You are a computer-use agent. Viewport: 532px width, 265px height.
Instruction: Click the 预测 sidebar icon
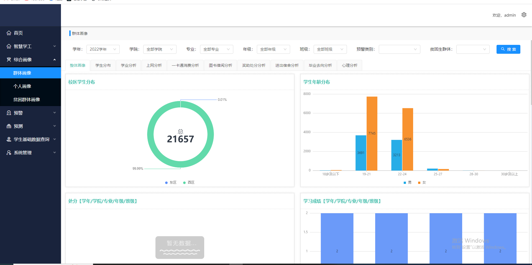coord(9,126)
